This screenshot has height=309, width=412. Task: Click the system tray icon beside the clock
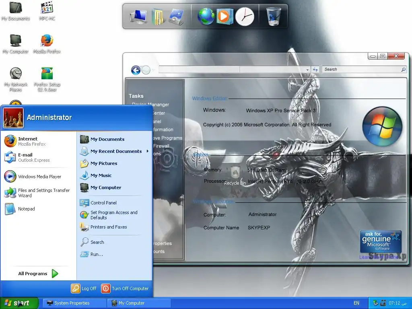383,303
